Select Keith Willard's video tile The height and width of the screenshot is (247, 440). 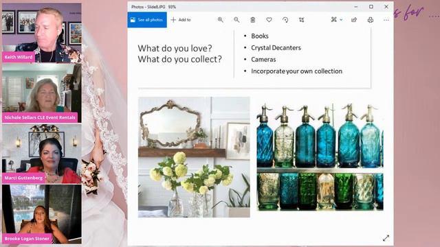click(x=42, y=33)
